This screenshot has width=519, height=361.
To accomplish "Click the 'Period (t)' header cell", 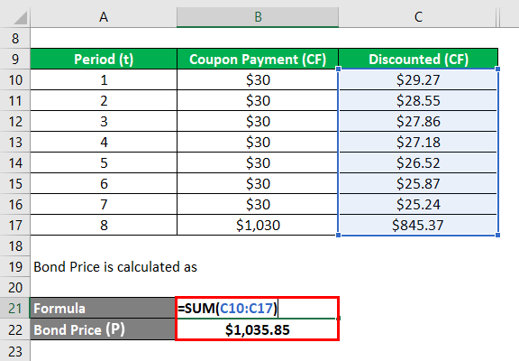I will (x=104, y=59).
